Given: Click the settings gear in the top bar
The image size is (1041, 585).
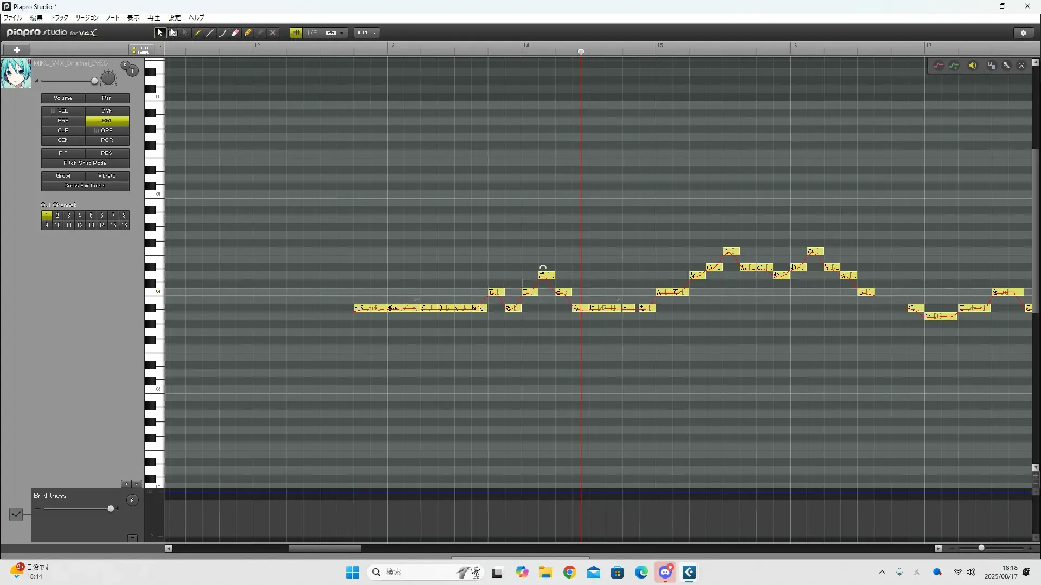Looking at the screenshot, I should click(x=1024, y=33).
